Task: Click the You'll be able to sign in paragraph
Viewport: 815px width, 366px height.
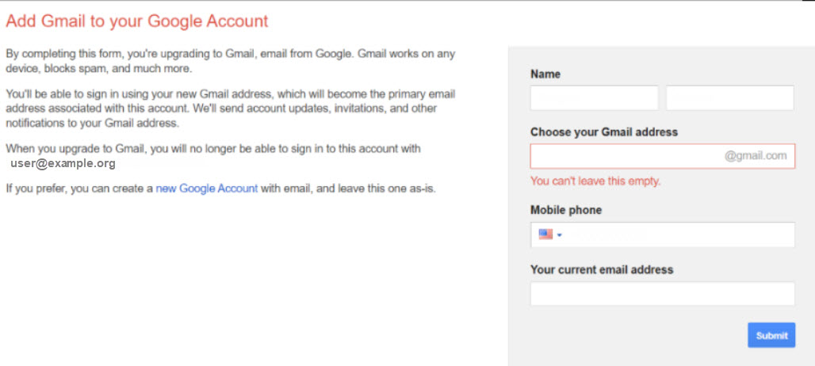Action: (x=231, y=109)
